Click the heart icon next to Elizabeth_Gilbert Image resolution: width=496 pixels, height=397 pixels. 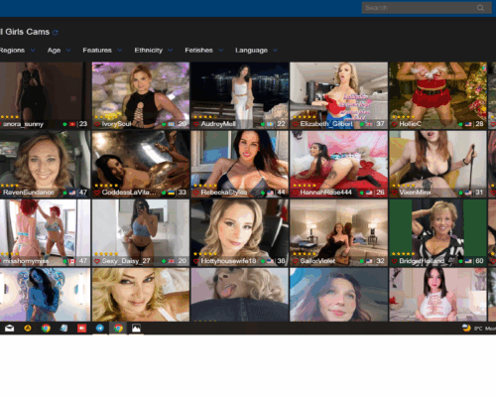pyautogui.click(x=296, y=124)
